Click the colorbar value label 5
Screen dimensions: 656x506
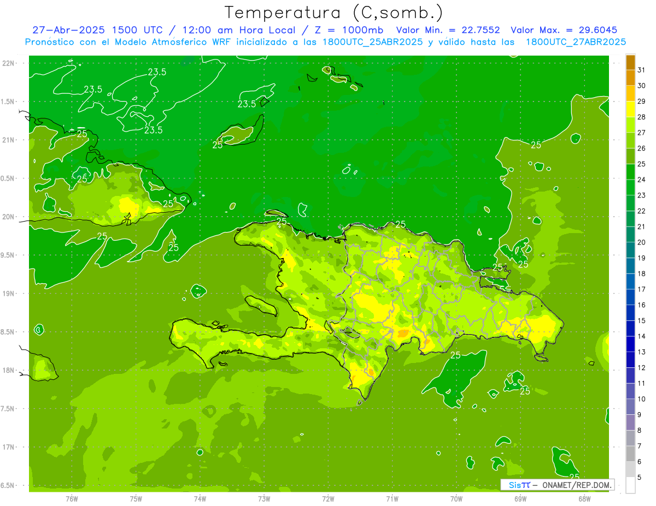(640, 478)
